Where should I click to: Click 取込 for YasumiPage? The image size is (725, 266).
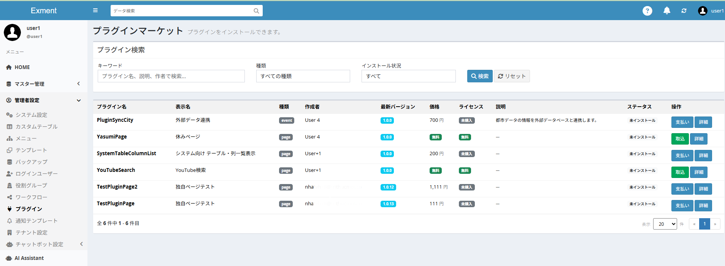coord(680,139)
